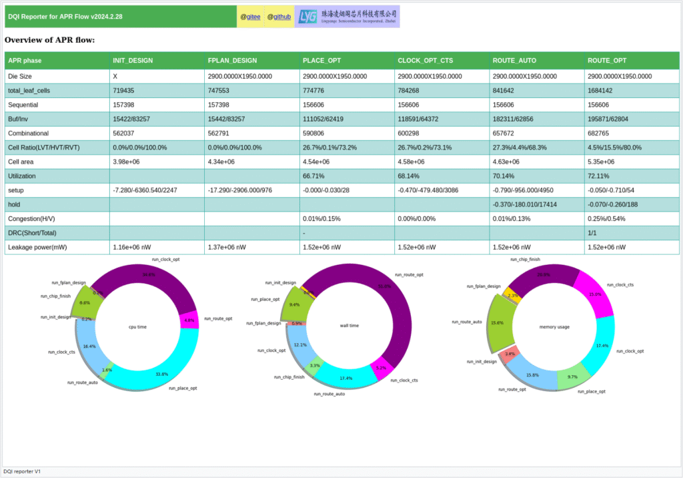Click the Utilization row label
Image resolution: width=683 pixels, height=478 pixels.
24,176
